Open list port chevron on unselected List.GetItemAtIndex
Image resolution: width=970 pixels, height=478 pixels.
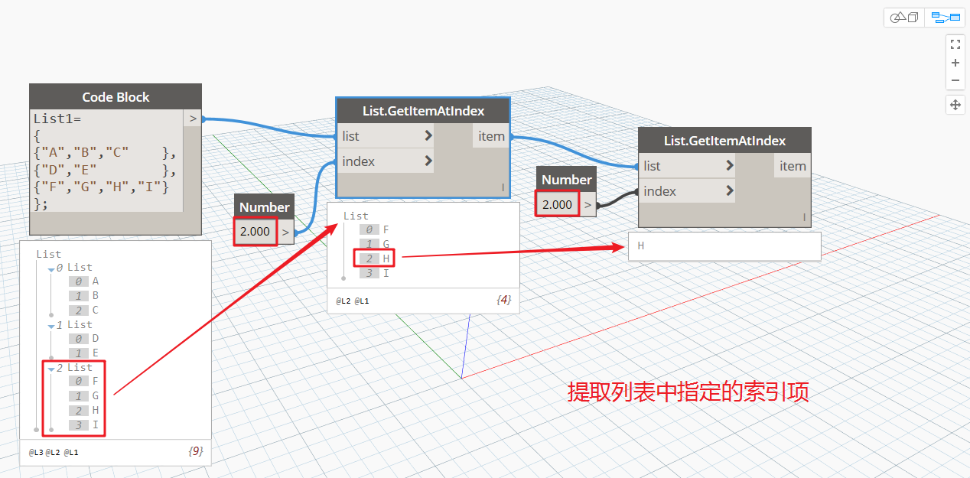(730, 166)
